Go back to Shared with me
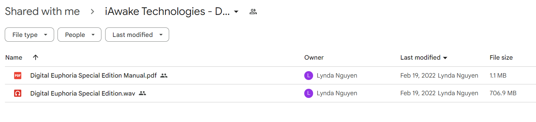Screen dimensions: 536x122 point(42,12)
